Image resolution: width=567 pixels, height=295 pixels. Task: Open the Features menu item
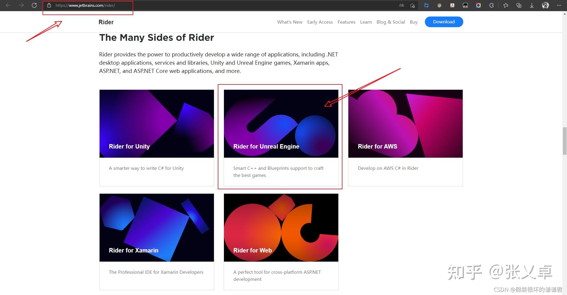tap(346, 22)
